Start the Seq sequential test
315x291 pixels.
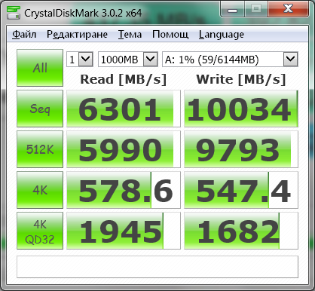(40, 109)
